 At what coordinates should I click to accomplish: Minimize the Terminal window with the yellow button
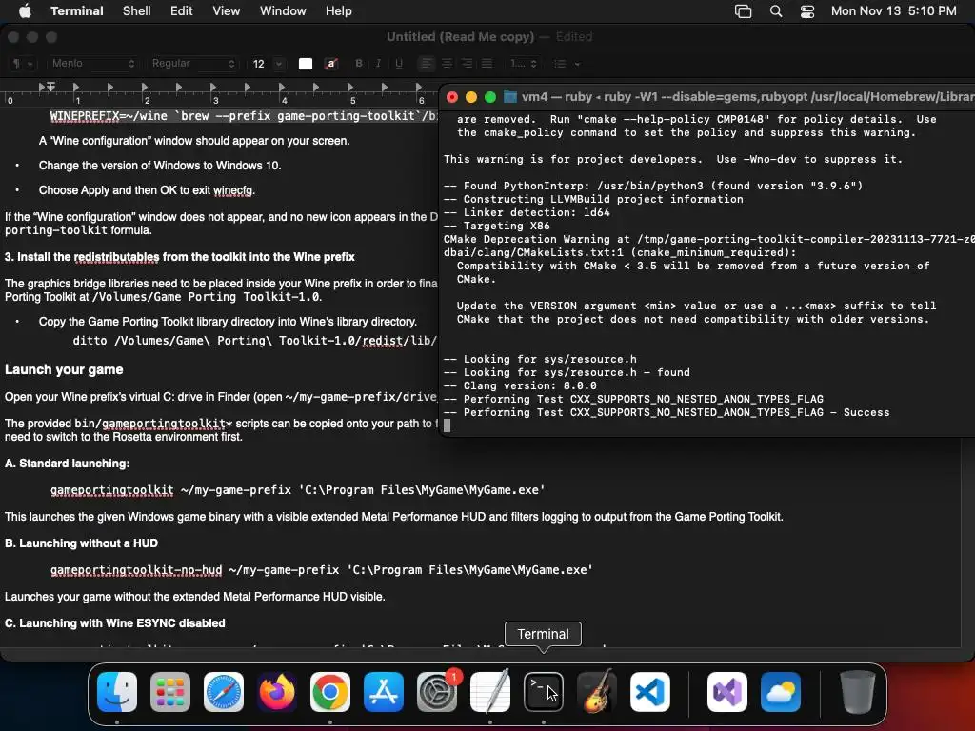[471, 97]
